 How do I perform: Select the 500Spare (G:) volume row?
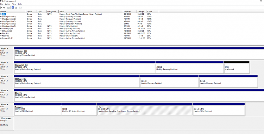click(x=80, y=31)
